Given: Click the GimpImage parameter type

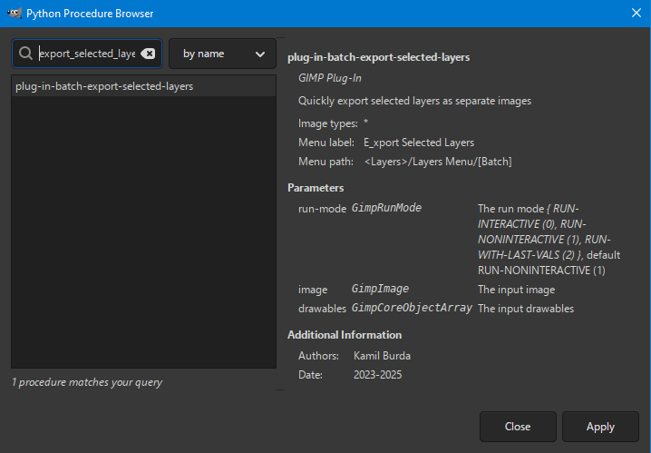Looking at the screenshot, I should pyautogui.click(x=377, y=289).
